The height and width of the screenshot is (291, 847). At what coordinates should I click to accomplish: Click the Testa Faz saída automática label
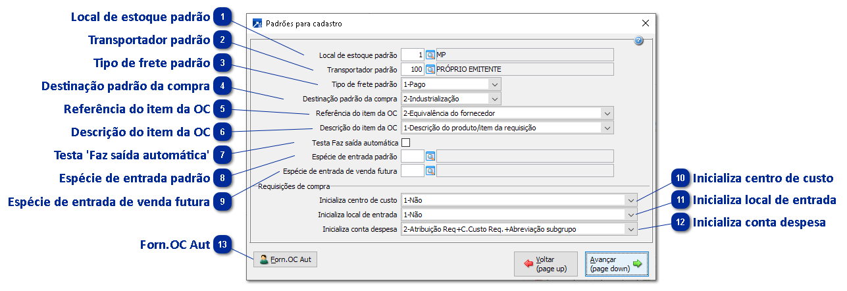pyautogui.click(x=355, y=142)
